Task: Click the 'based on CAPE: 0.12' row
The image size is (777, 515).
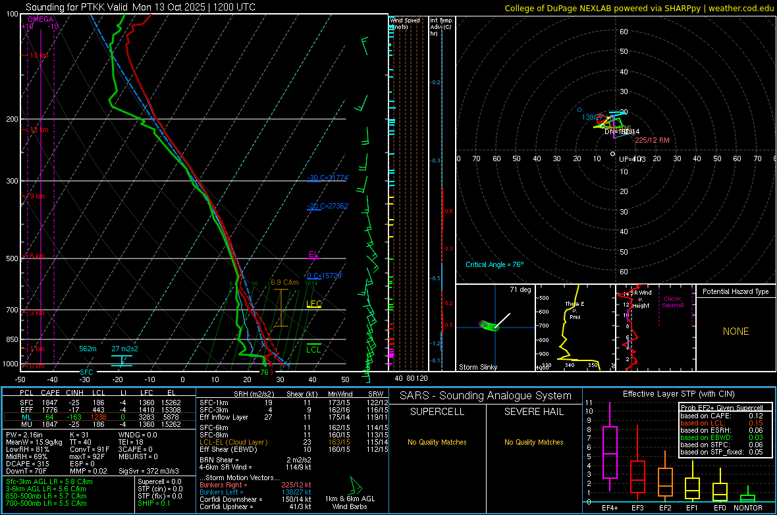Action: pos(722,416)
